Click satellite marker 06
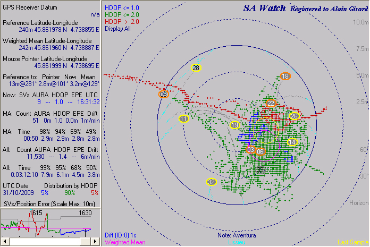This screenshot has height=247, width=370. tap(260, 151)
